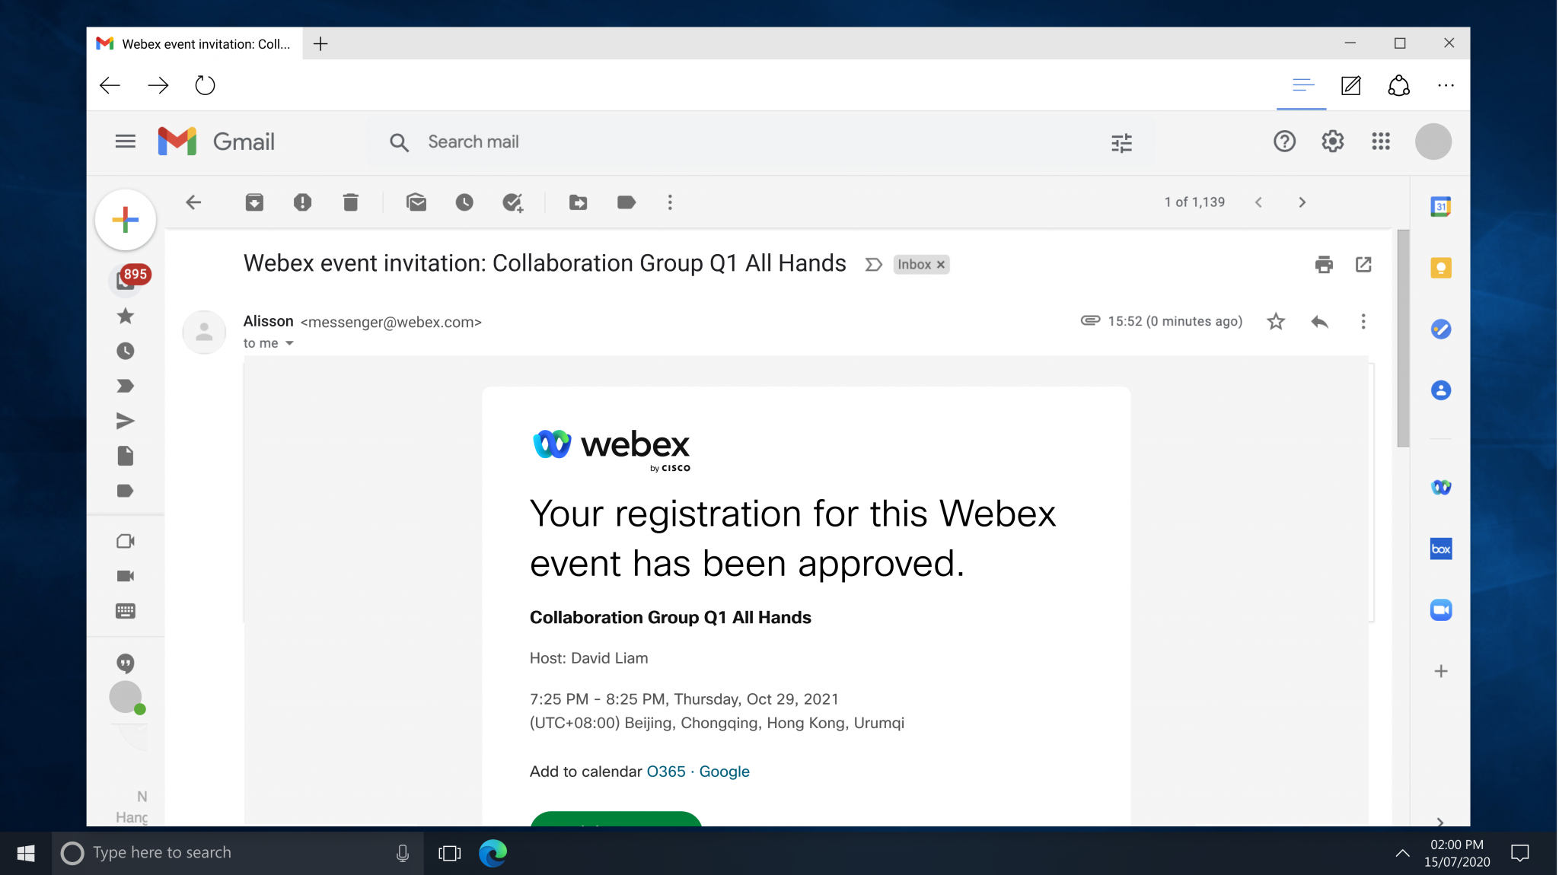This screenshot has width=1559, height=875.
Task: Star the Alisson email
Action: tap(1276, 321)
